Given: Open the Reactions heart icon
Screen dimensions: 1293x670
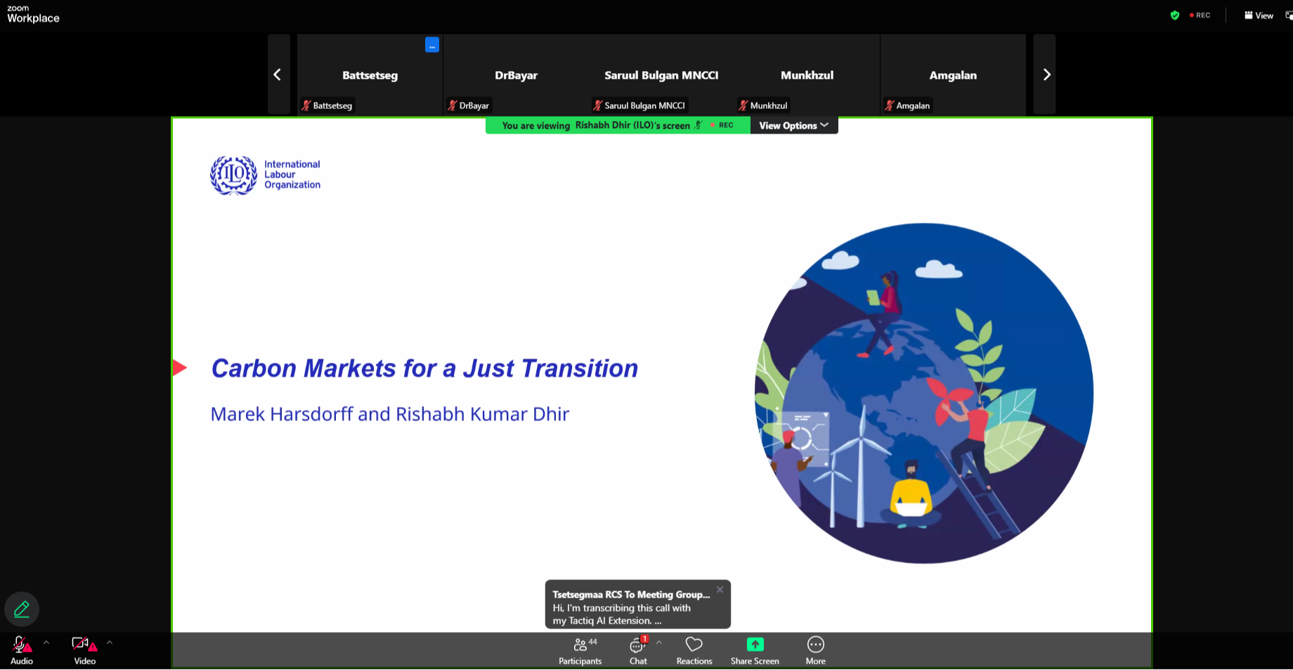Looking at the screenshot, I should (x=694, y=645).
